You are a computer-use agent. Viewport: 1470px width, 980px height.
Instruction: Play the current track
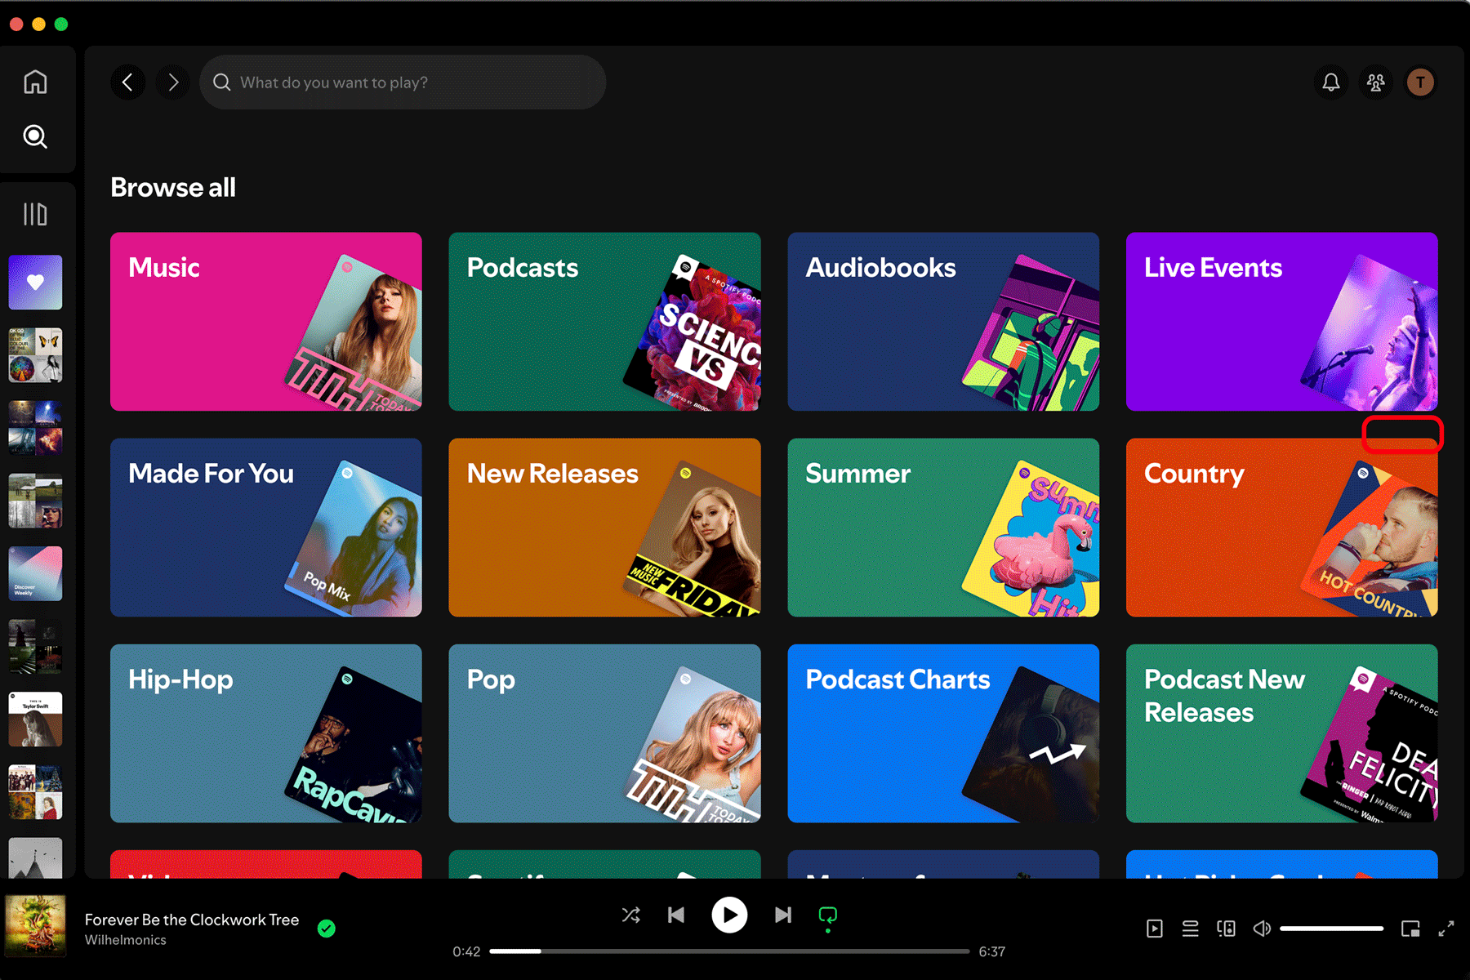729,915
